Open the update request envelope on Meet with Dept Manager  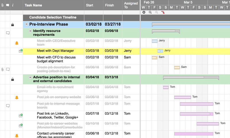20,51
